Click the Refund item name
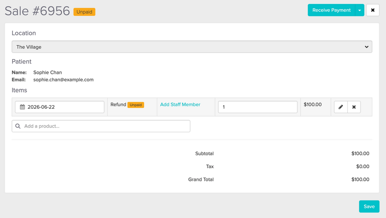386x218 pixels. pyautogui.click(x=118, y=104)
